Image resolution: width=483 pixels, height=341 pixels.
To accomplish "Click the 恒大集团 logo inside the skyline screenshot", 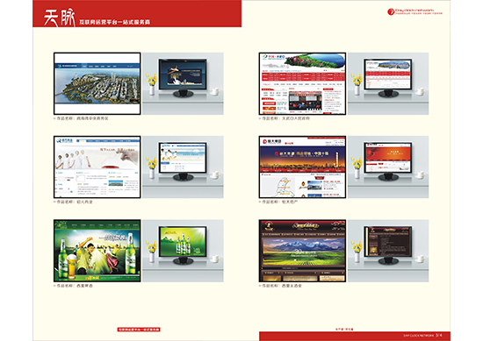I will [x=272, y=141].
